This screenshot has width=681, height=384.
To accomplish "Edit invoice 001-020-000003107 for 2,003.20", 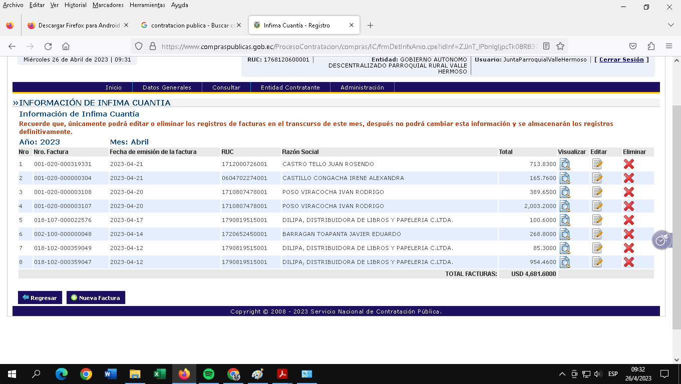I will coord(597,206).
